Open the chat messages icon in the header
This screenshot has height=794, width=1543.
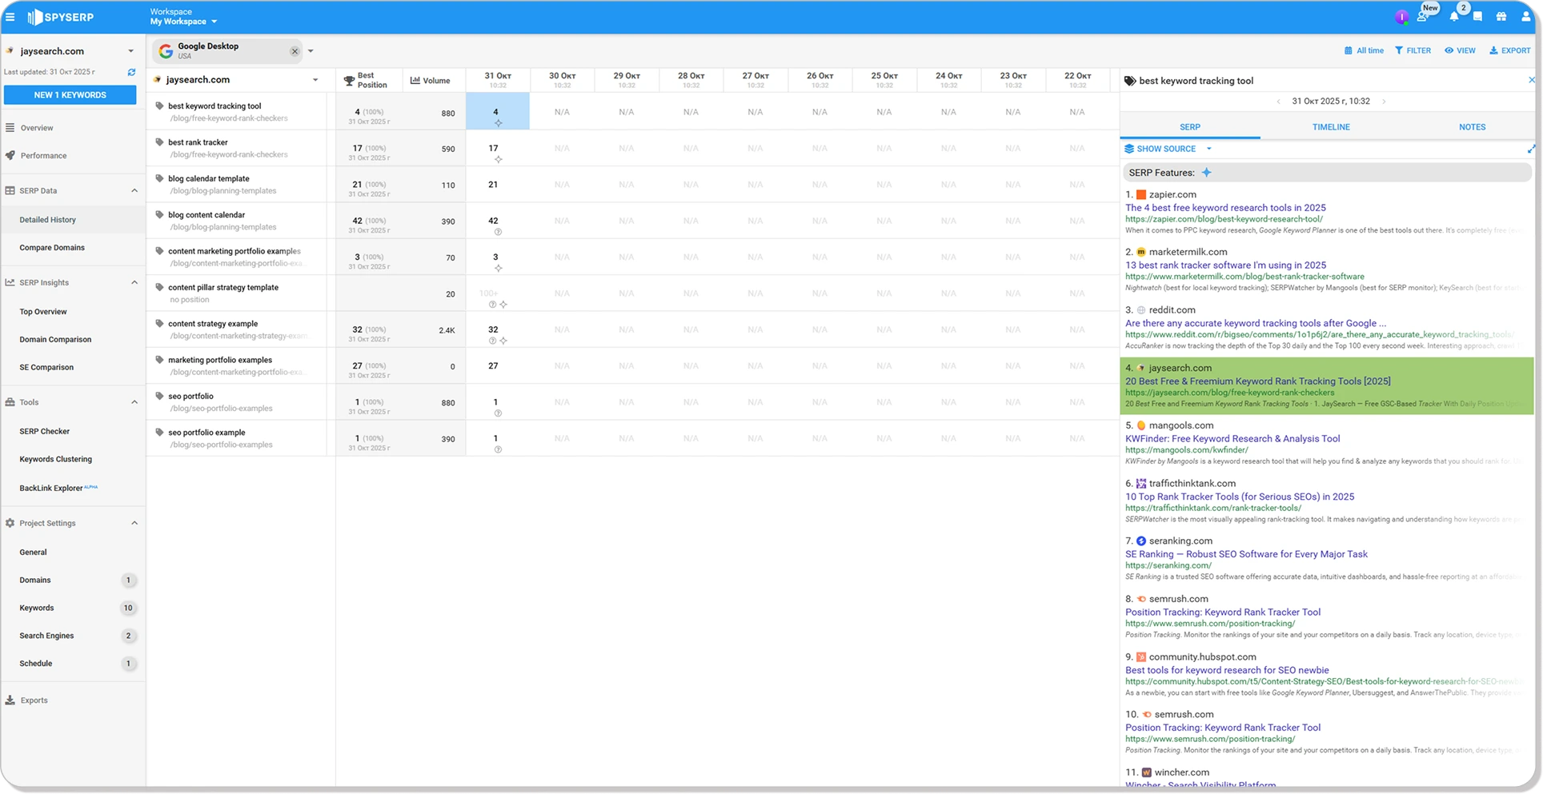[1477, 16]
